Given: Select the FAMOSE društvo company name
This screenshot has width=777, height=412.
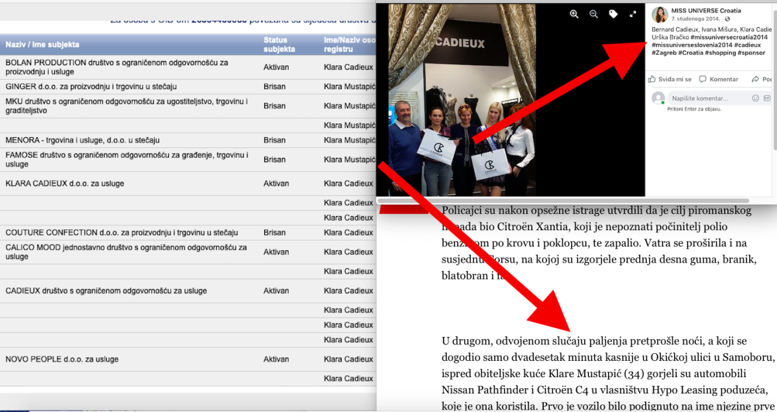Looking at the screenshot, I should tap(126, 159).
